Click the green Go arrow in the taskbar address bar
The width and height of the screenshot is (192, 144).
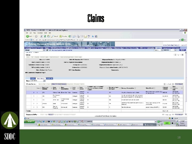pos(158,122)
